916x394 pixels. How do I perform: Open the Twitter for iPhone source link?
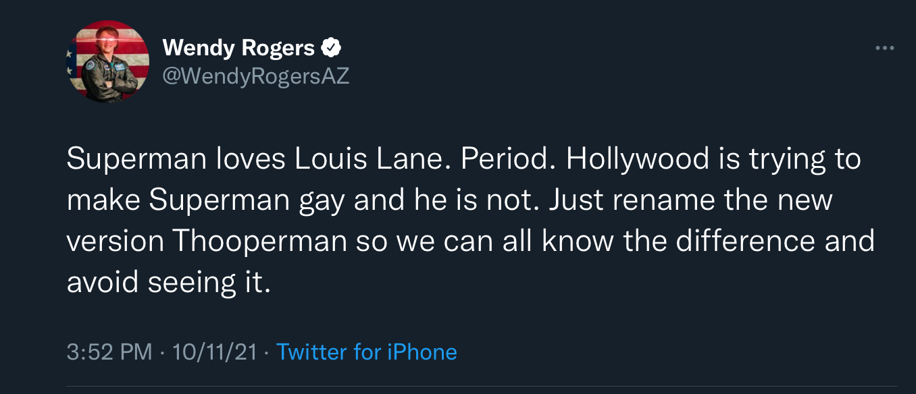coord(367,352)
